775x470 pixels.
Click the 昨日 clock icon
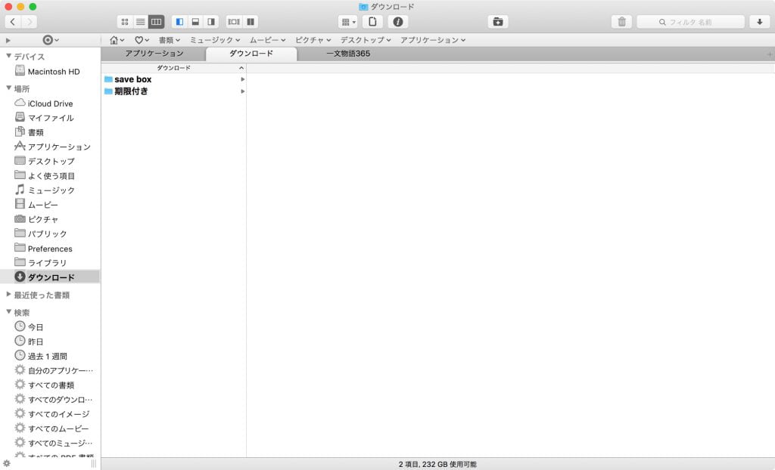pyautogui.click(x=20, y=341)
